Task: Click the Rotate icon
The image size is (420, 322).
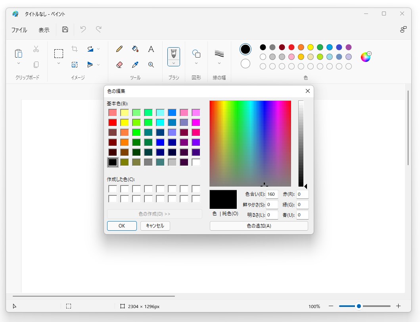Action: (90, 49)
